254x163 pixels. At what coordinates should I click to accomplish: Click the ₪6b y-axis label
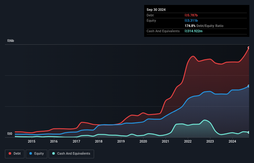(11, 41)
